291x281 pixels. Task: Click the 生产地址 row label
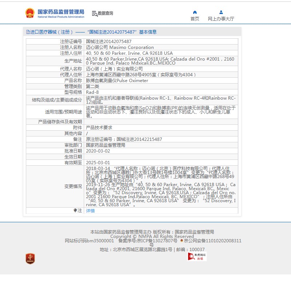click(x=73, y=61)
